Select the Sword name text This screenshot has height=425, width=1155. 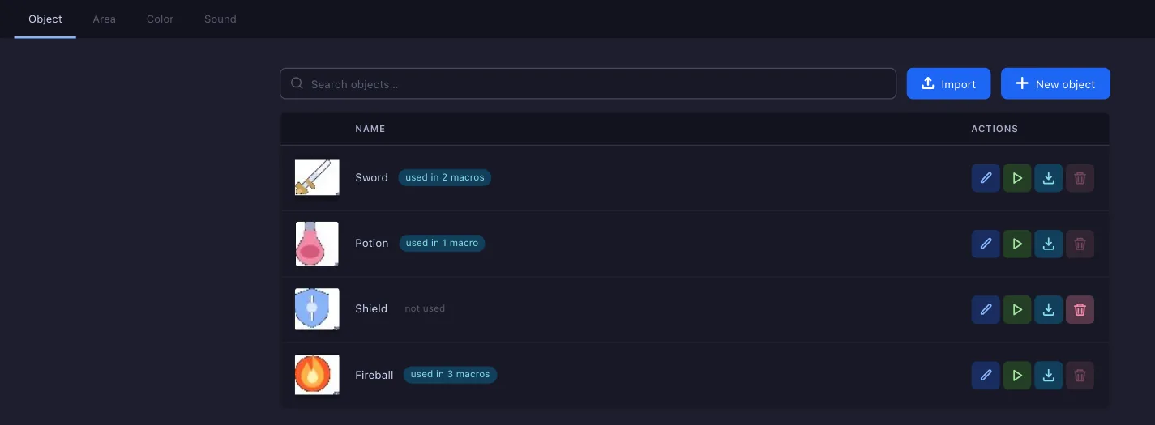[371, 177]
